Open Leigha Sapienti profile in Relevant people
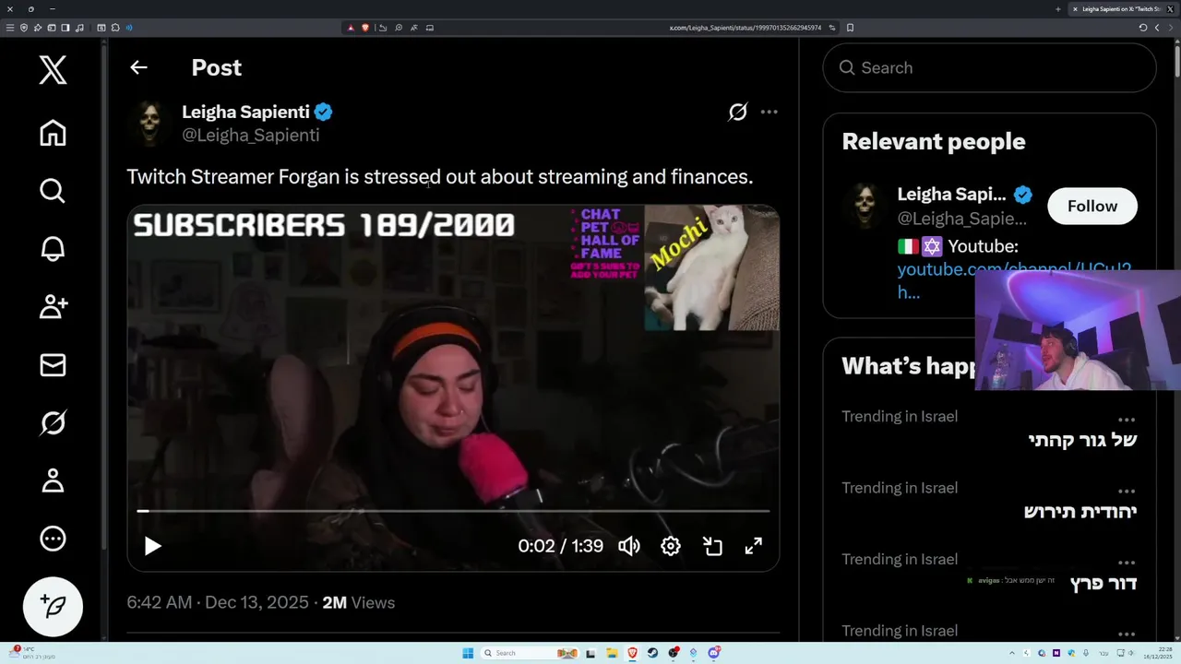The height and width of the screenshot is (664, 1181). point(951,194)
